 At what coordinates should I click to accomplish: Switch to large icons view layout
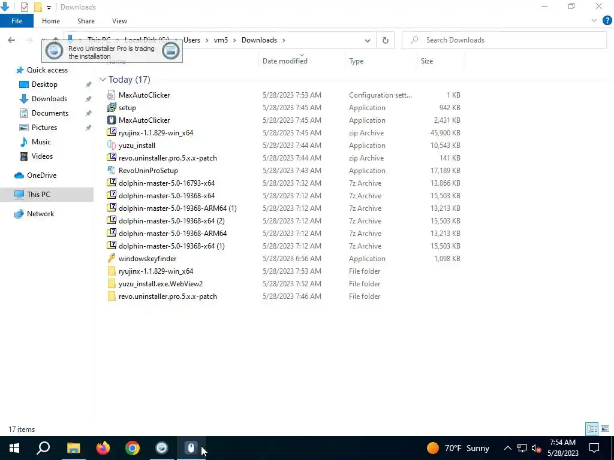[x=605, y=429]
